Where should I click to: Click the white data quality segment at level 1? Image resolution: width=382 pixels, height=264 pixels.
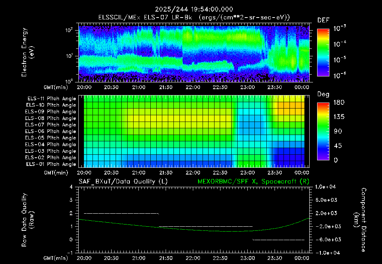206,226
